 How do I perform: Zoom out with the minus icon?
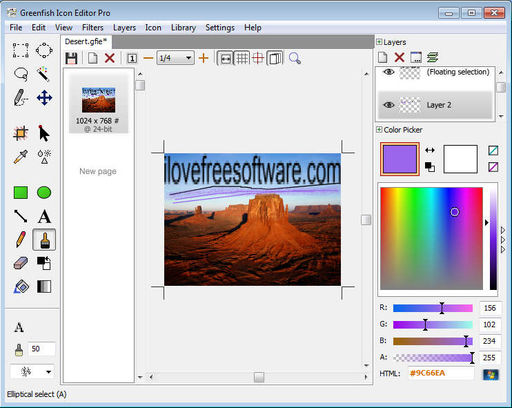(x=148, y=59)
